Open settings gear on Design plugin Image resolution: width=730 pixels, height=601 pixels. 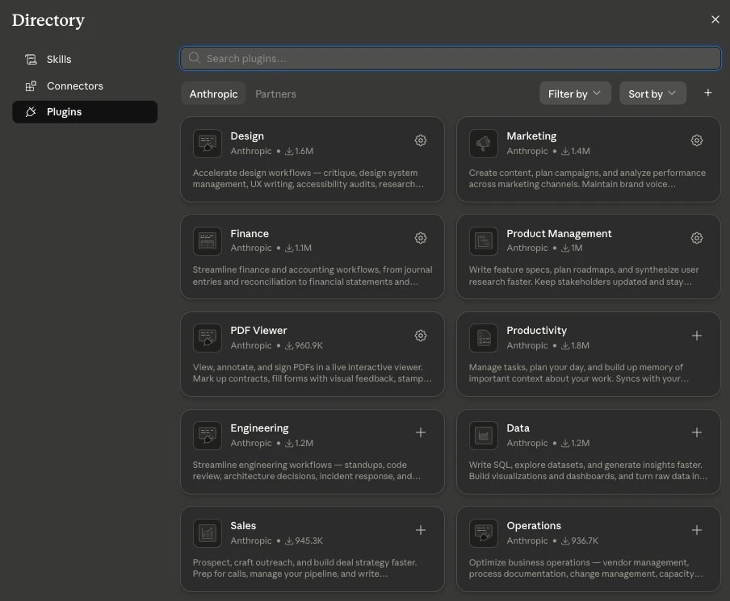421,140
